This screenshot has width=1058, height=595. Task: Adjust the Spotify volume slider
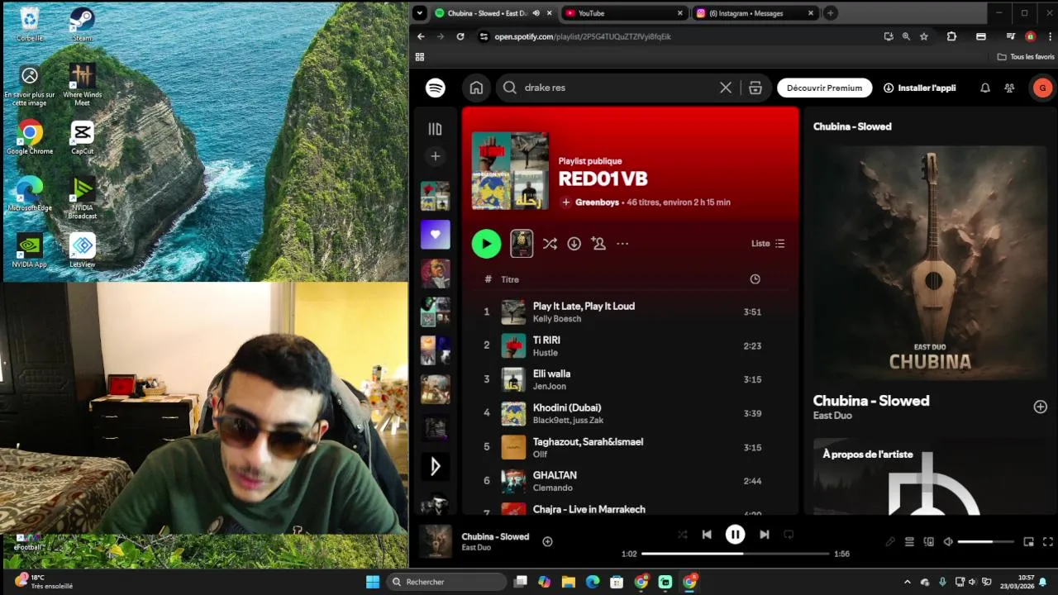pyautogui.click(x=986, y=542)
